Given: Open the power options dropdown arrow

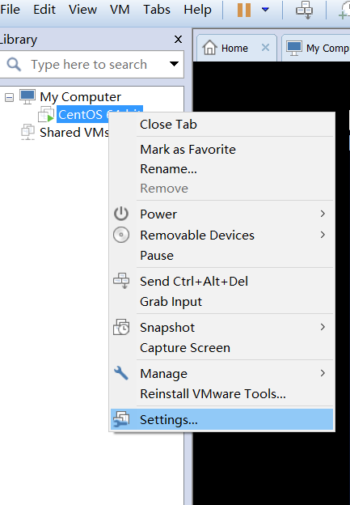Looking at the screenshot, I should coord(265,10).
